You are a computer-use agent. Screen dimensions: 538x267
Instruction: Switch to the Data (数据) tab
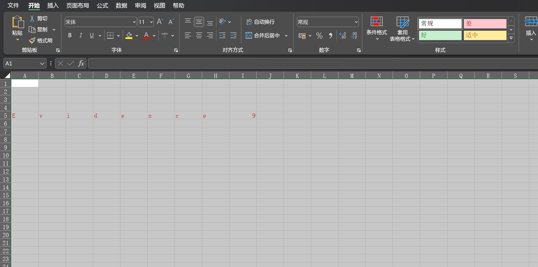(x=122, y=6)
